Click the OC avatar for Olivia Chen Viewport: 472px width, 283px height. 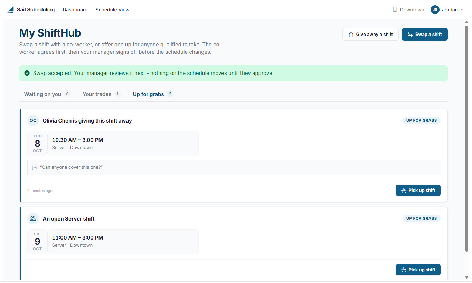33,121
